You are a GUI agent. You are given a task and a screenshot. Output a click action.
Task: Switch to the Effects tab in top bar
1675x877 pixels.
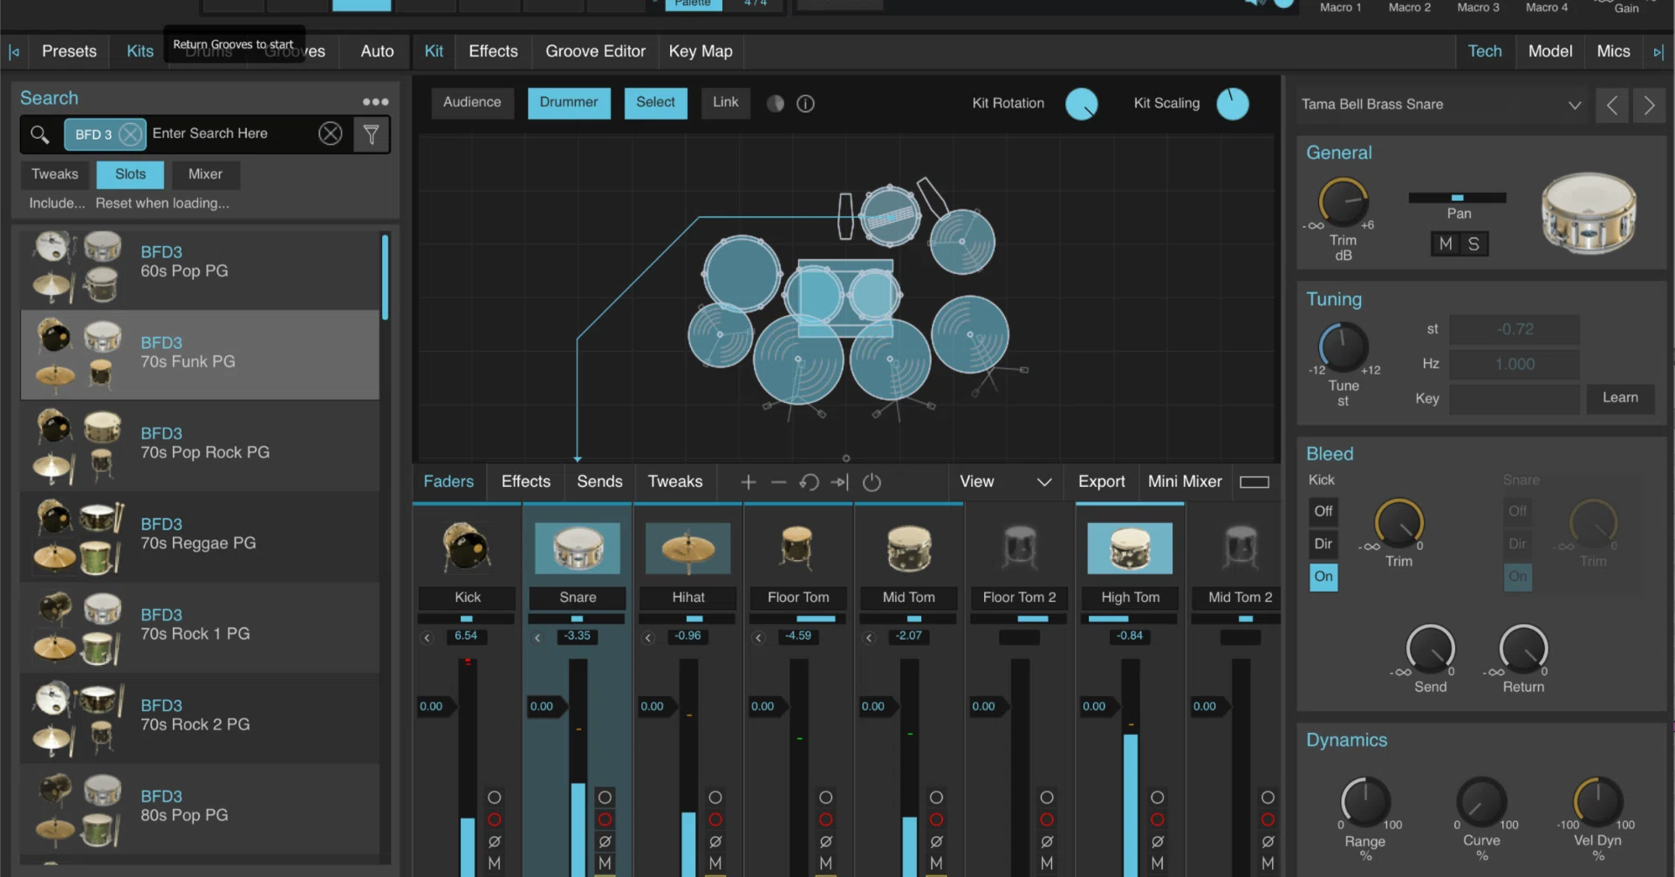click(x=493, y=51)
